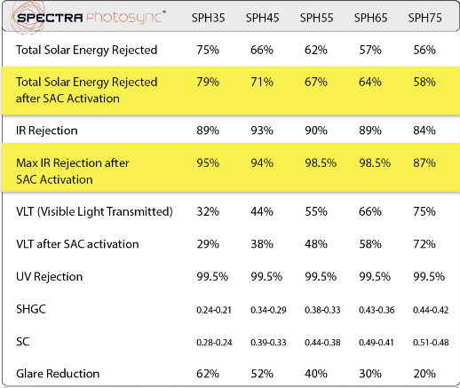
Task: Select the 29% VLT after SAC value
Action: [208, 244]
